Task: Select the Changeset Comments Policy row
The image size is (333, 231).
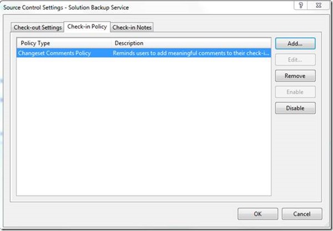Action: (x=144, y=53)
